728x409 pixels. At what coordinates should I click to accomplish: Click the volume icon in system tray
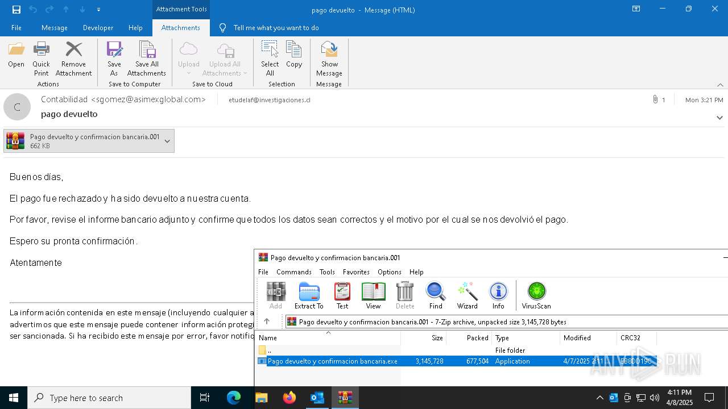click(x=655, y=398)
